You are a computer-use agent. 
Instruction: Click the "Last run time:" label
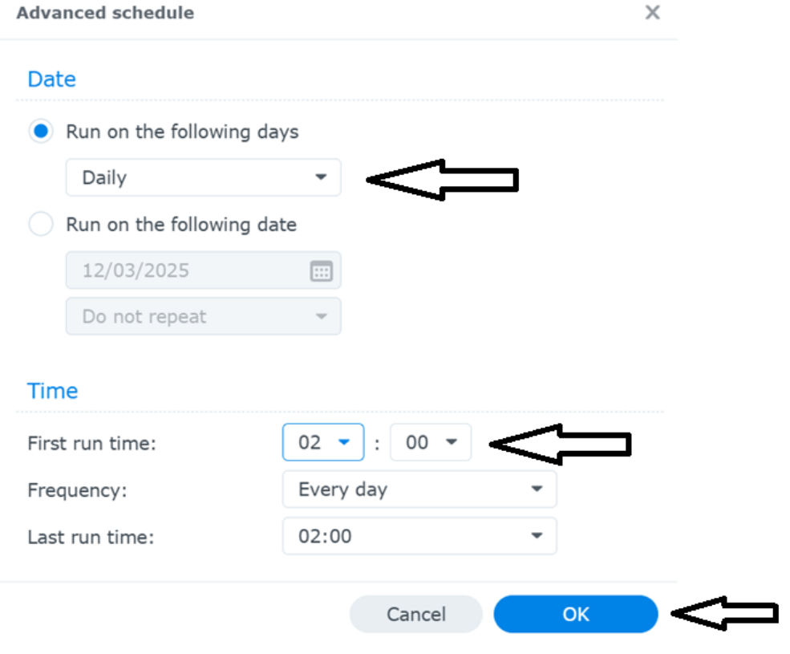[x=91, y=537]
